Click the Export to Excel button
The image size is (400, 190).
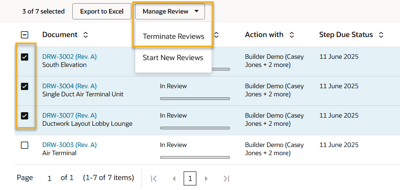point(102,11)
